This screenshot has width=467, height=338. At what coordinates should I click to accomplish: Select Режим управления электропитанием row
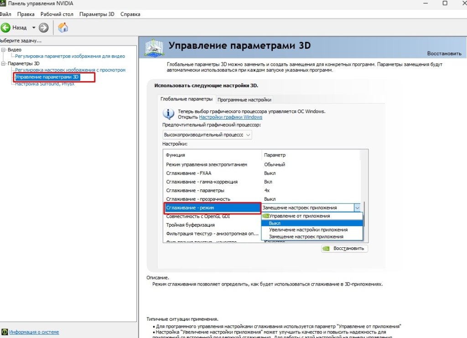pos(262,164)
